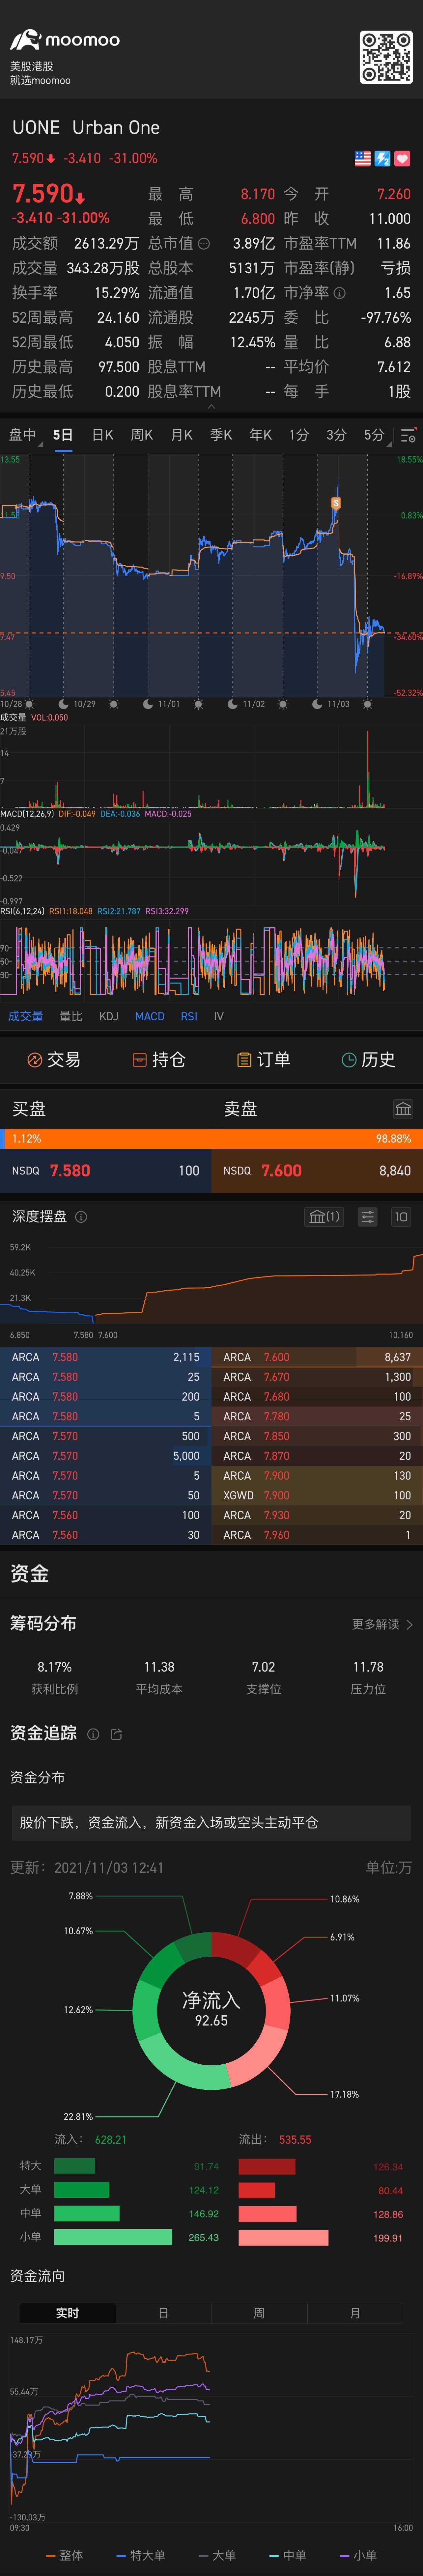Select the 5日 chart tab
This screenshot has height=2576, width=423.
[x=63, y=435]
